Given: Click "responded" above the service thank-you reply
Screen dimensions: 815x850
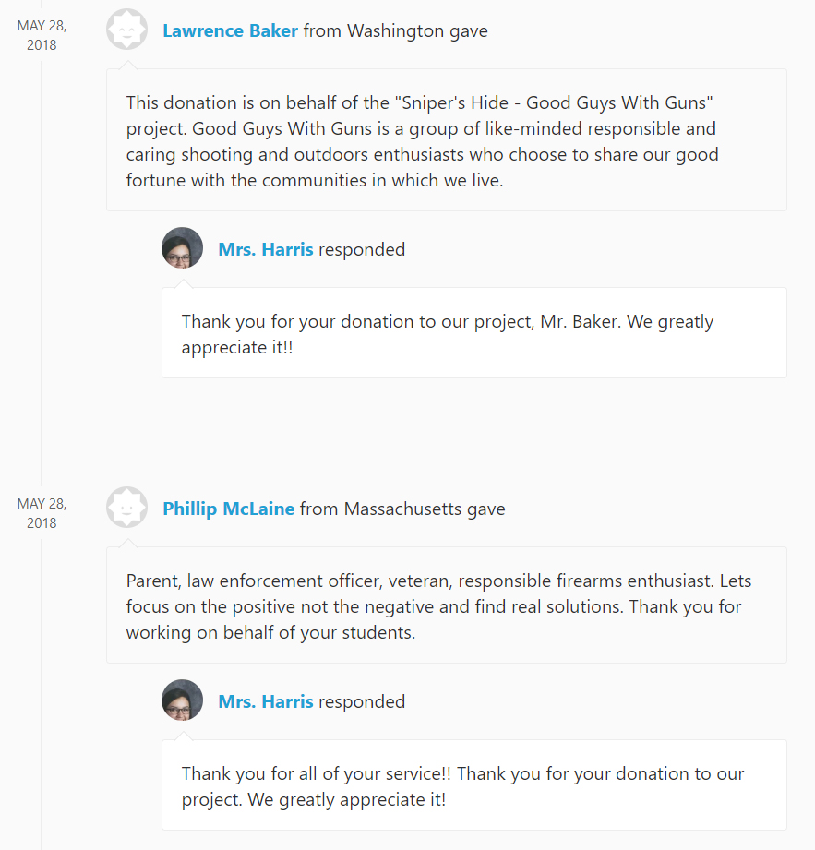Looking at the screenshot, I should tap(361, 701).
